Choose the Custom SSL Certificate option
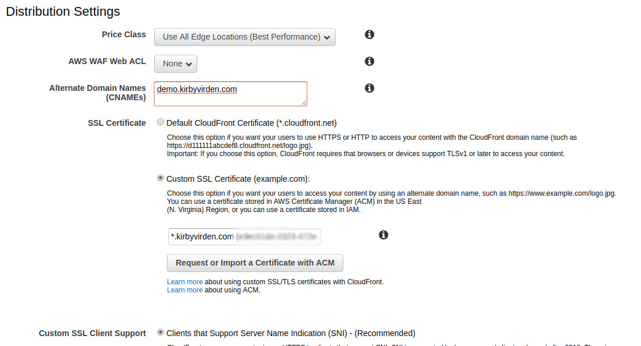Viewport: 641px width, 346px height. 161,178
